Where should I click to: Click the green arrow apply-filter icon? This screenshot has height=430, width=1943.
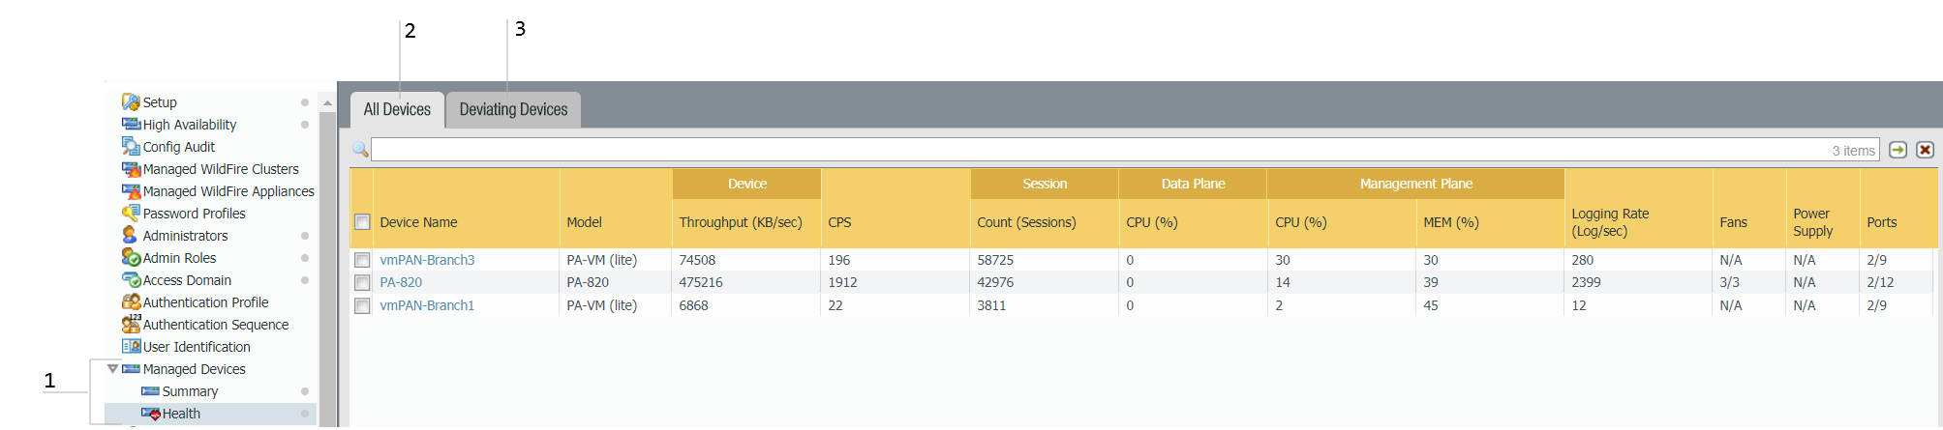click(1897, 150)
